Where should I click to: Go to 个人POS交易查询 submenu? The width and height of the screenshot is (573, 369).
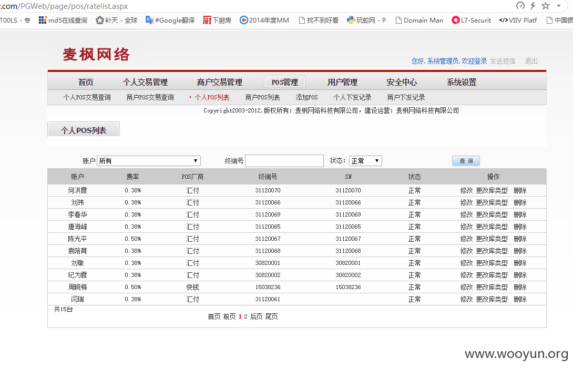click(87, 97)
